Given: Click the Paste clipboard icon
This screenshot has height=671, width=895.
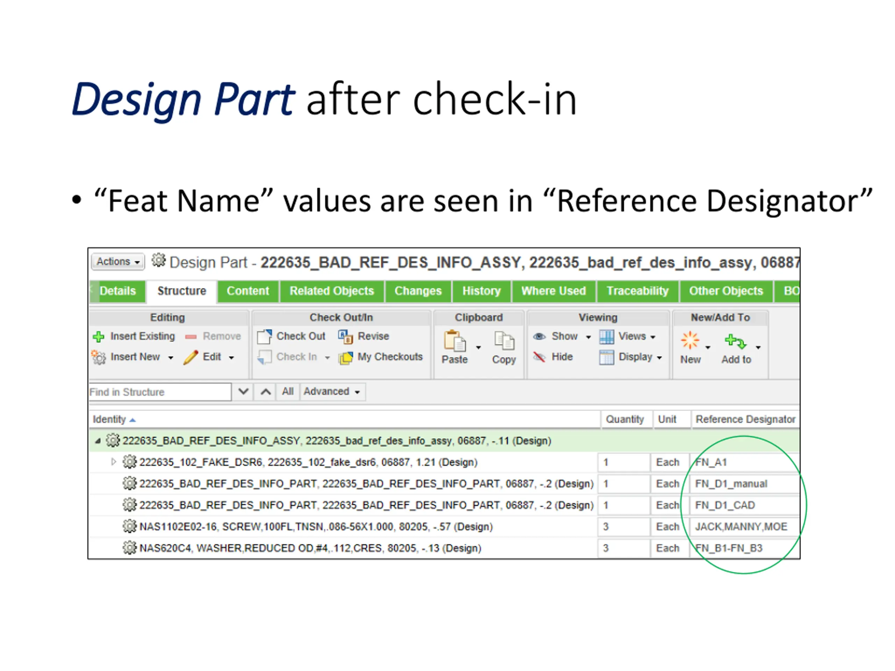Looking at the screenshot, I should tap(454, 341).
